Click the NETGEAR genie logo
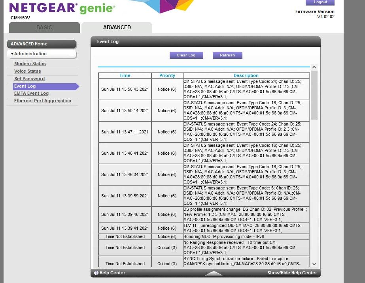 [x=62, y=8]
